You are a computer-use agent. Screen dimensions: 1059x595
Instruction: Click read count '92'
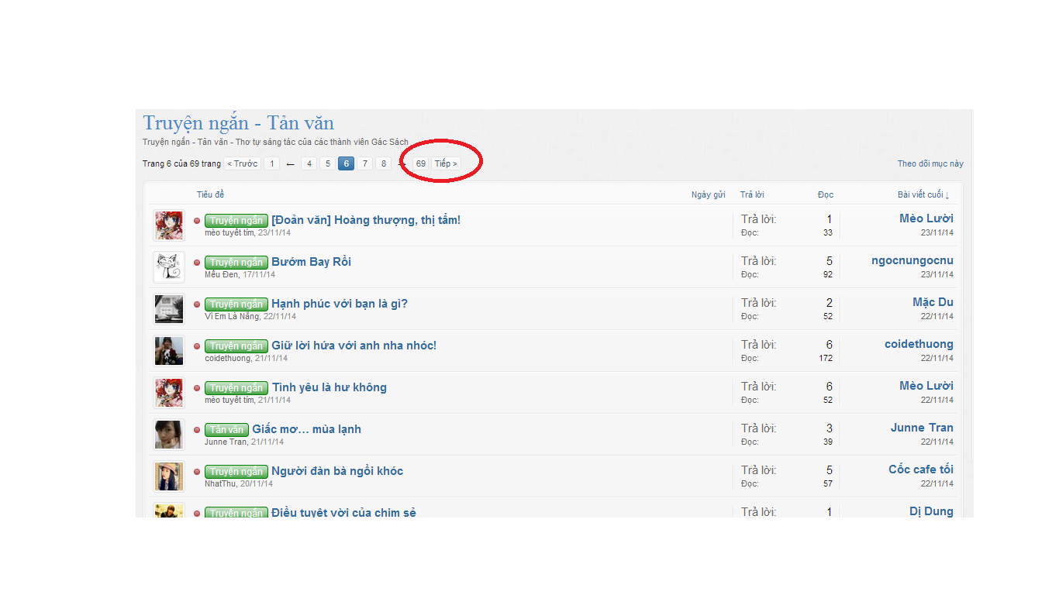(x=828, y=274)
